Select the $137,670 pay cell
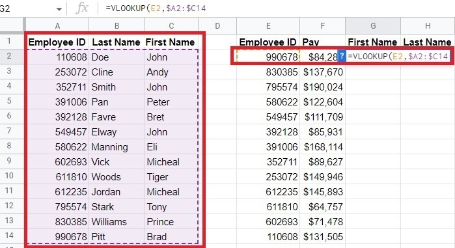 tap(322, 72)
